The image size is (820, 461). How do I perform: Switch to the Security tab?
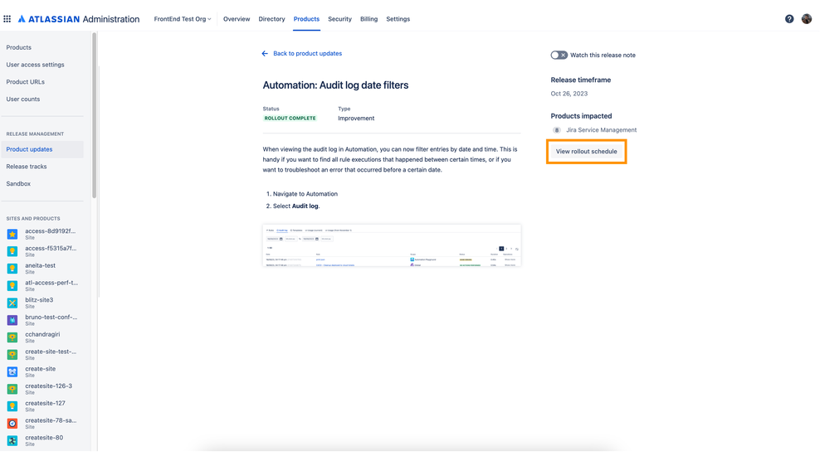click(339, 19)
